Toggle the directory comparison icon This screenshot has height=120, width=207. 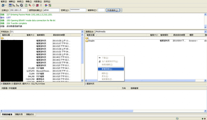pyautogui.click(x=50, y=5)
